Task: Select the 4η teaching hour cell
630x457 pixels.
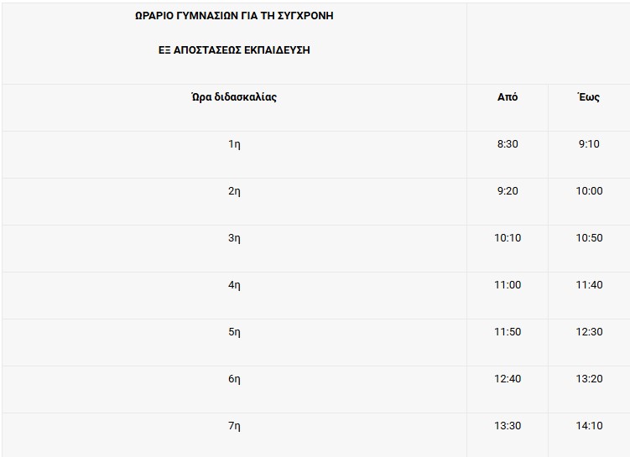Action: pos(234,285)
